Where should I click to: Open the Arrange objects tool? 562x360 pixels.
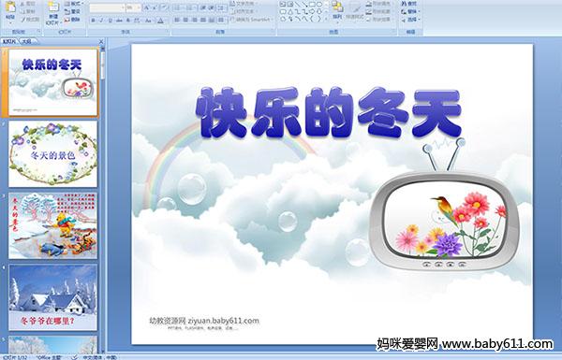[x=337, y=10]
